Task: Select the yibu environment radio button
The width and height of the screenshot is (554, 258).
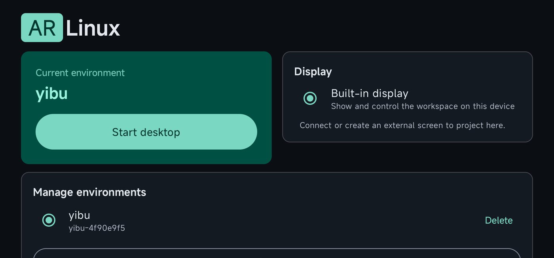Action: click(49, 220)
